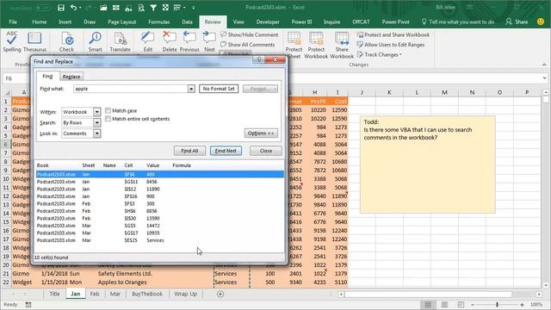Switch to the Data ribbon tab

tap(187, 22)
